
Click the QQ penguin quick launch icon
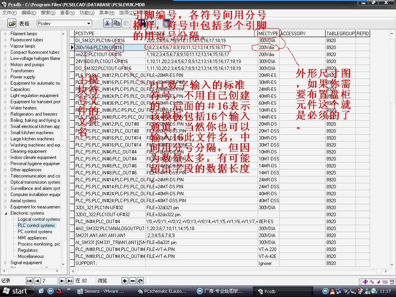pos(59,291)
